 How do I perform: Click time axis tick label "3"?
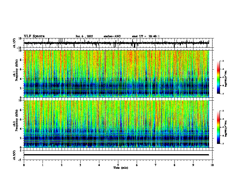[x=81, y=165]
